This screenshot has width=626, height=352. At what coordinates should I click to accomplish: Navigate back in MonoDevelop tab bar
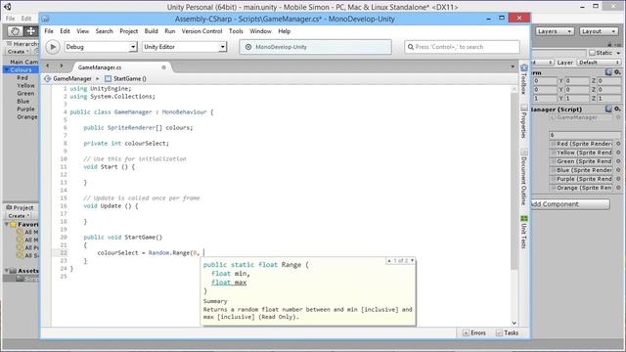click(x=48, y=66)
